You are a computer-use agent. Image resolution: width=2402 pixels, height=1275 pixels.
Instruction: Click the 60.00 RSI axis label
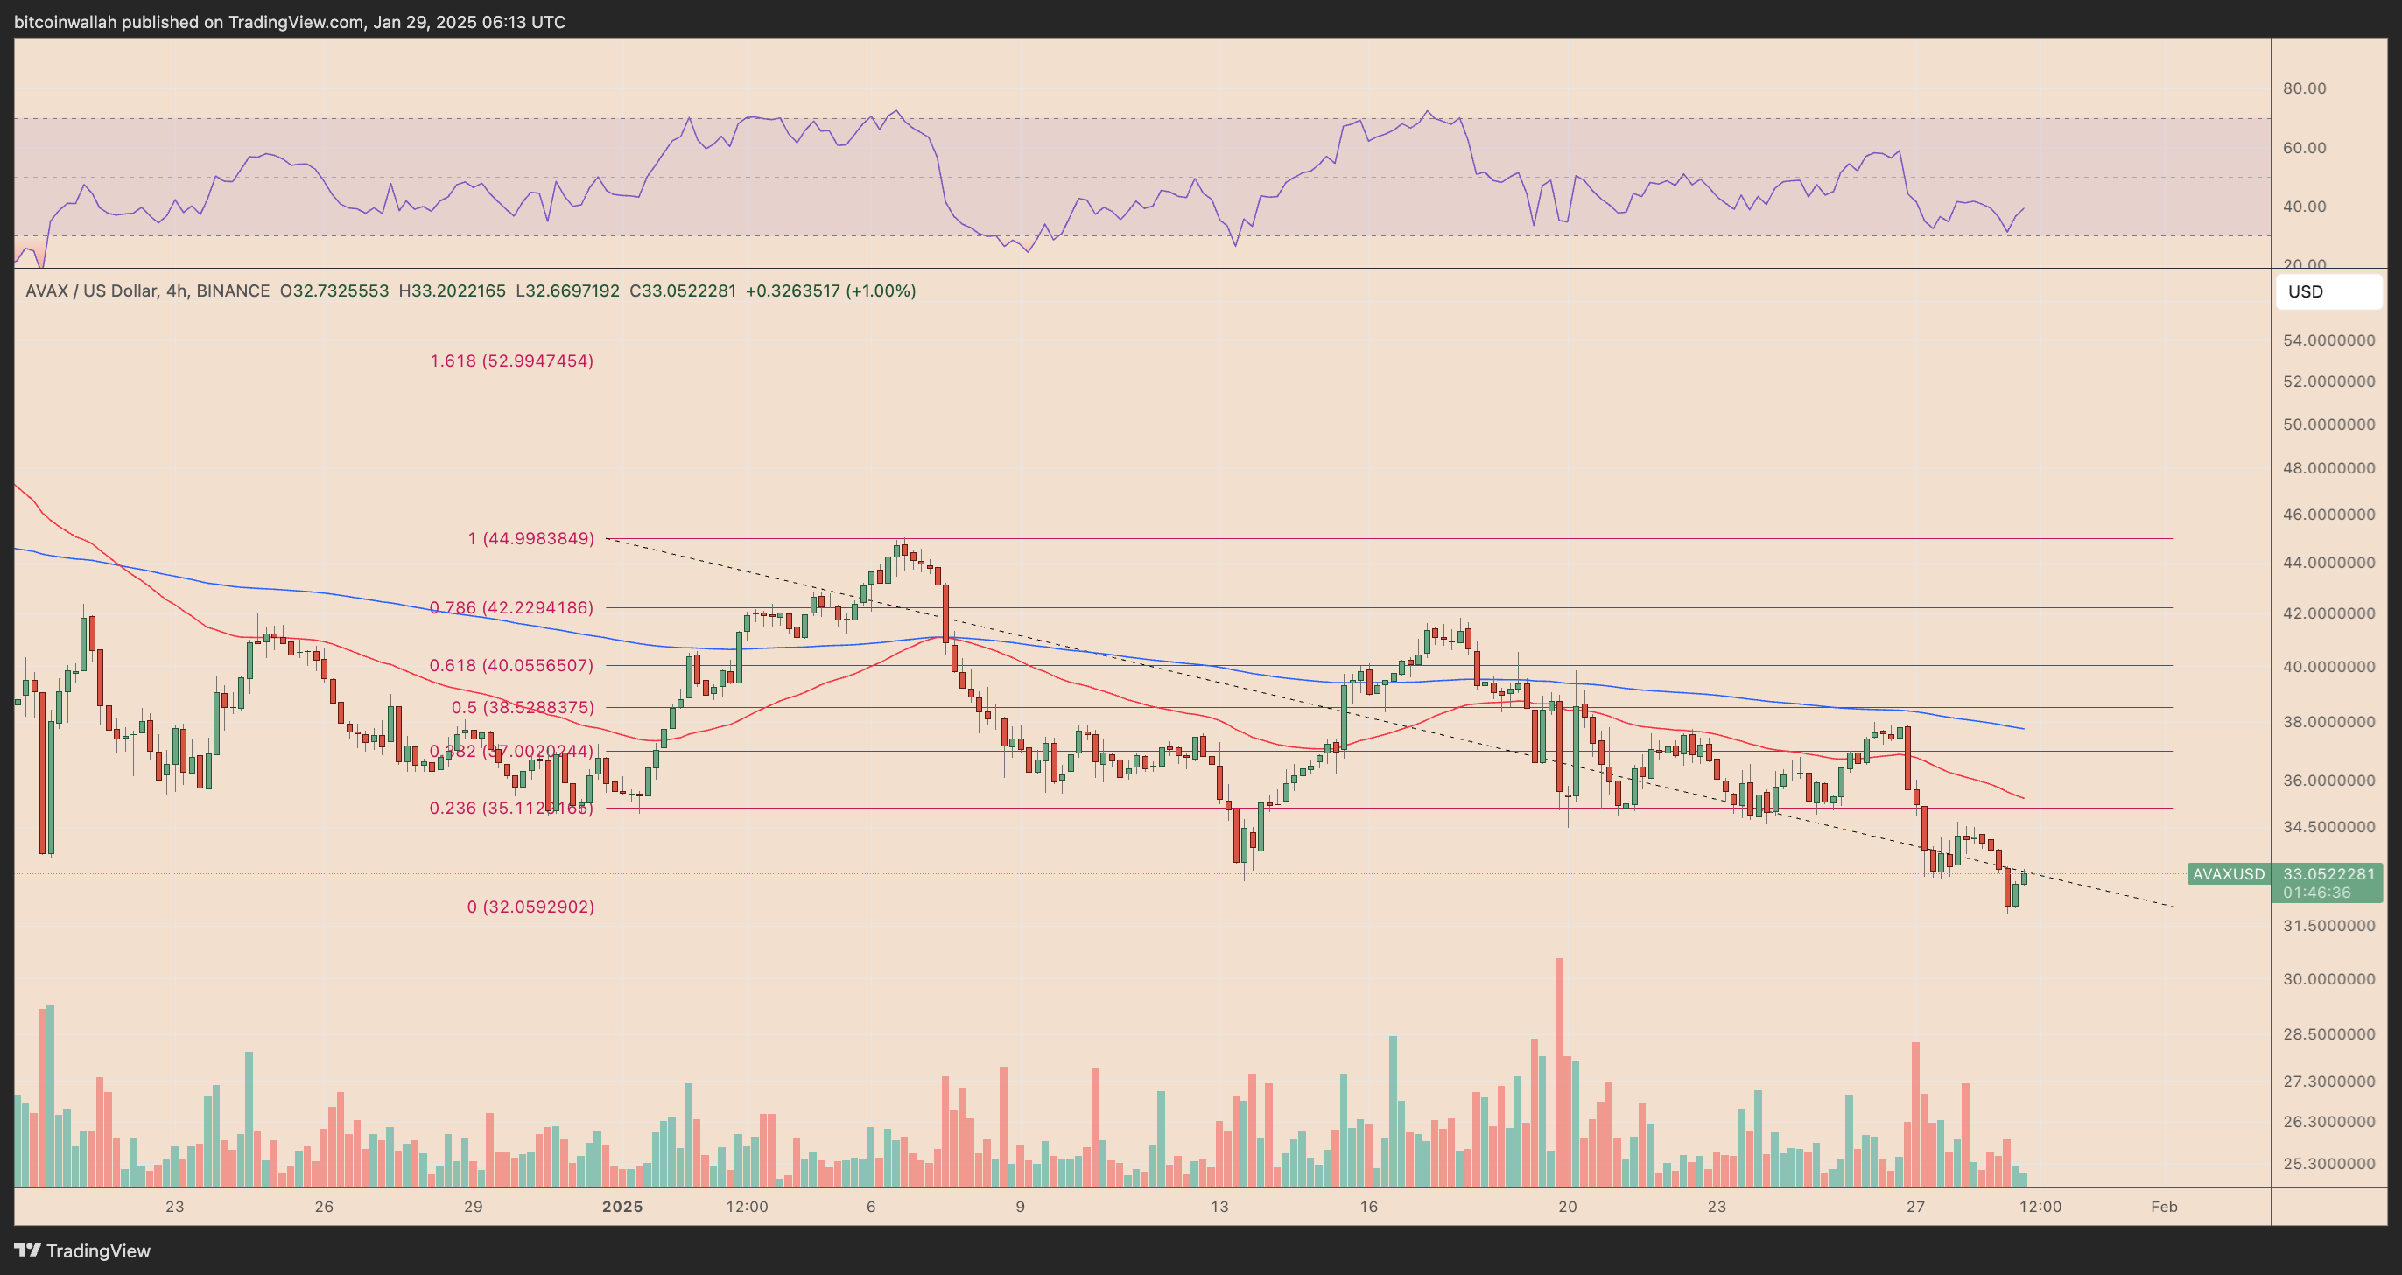[2304, 147]
